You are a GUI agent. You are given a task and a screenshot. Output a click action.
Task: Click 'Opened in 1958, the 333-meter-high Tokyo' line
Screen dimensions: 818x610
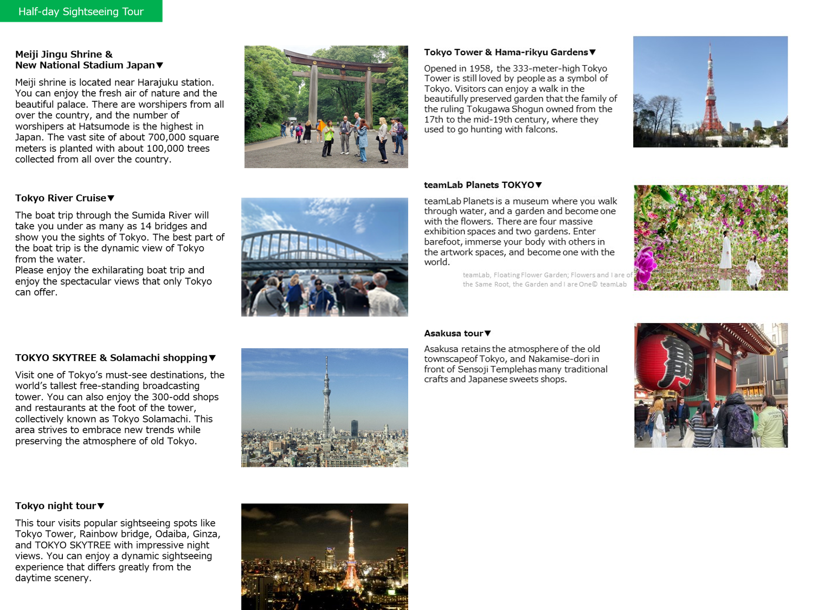516,68
